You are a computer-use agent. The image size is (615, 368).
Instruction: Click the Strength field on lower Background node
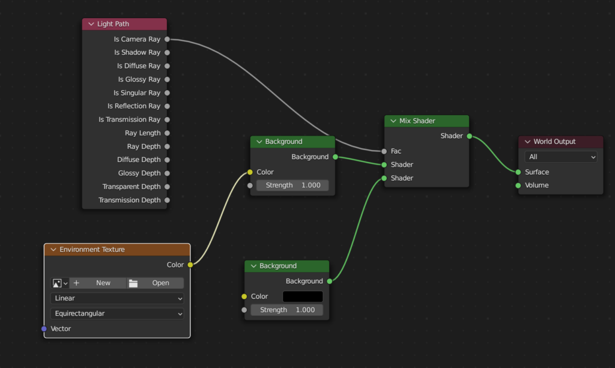coord(286,310)
